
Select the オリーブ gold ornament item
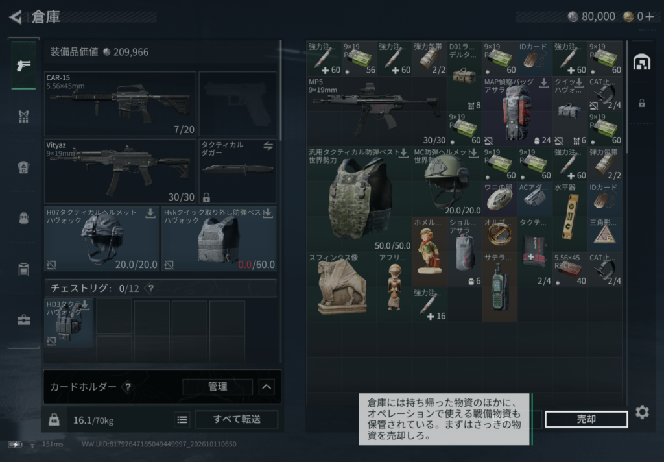coord(500,234)
